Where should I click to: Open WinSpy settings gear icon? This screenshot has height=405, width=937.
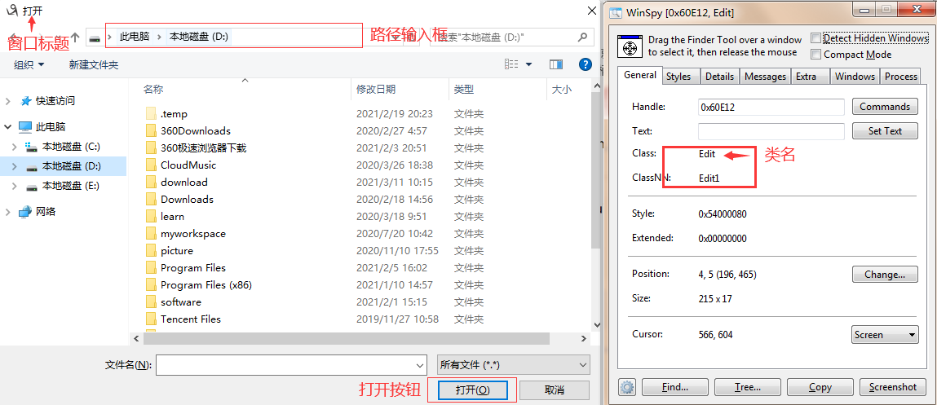click(627, 387)
